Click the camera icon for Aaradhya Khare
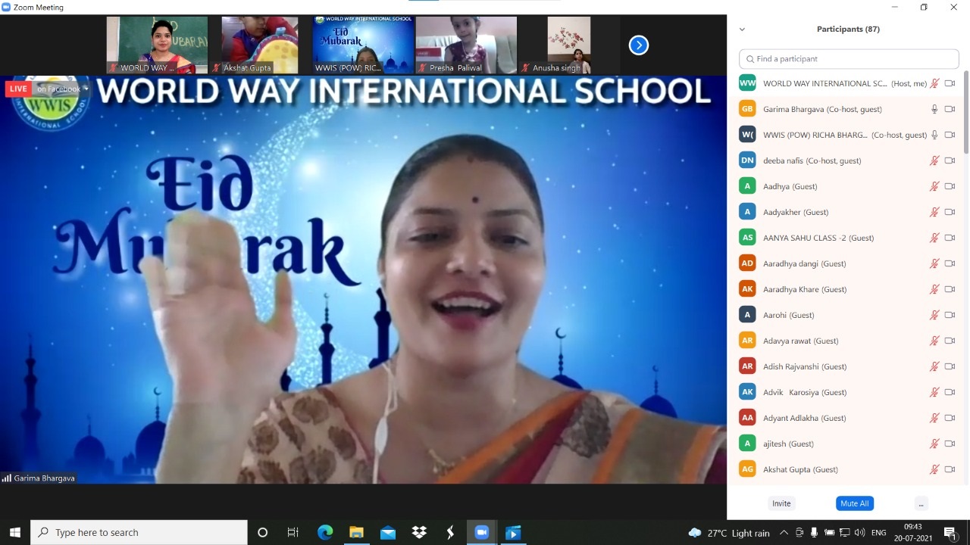Screen dimensions: 970x545 coord(950,289)
